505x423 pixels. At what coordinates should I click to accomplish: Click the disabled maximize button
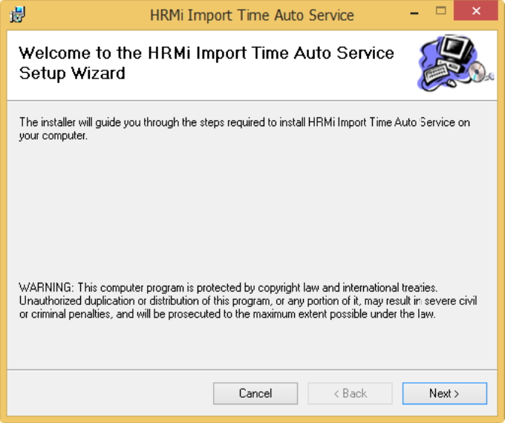pos(441,11)
